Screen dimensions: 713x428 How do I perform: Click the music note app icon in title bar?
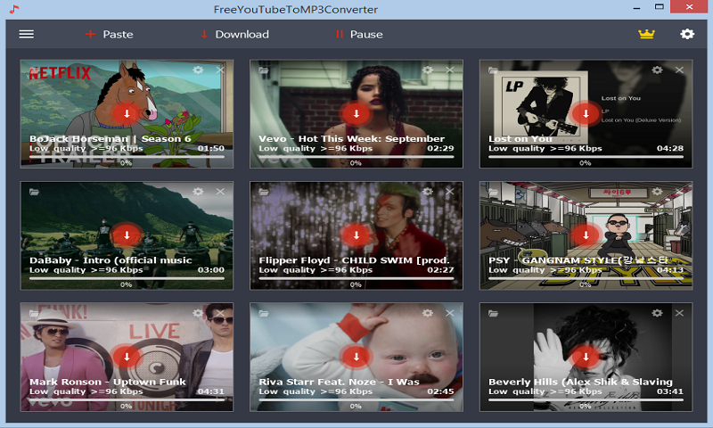[x=14, y=9]
